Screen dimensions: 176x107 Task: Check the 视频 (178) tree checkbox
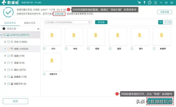tap(8, 56)
